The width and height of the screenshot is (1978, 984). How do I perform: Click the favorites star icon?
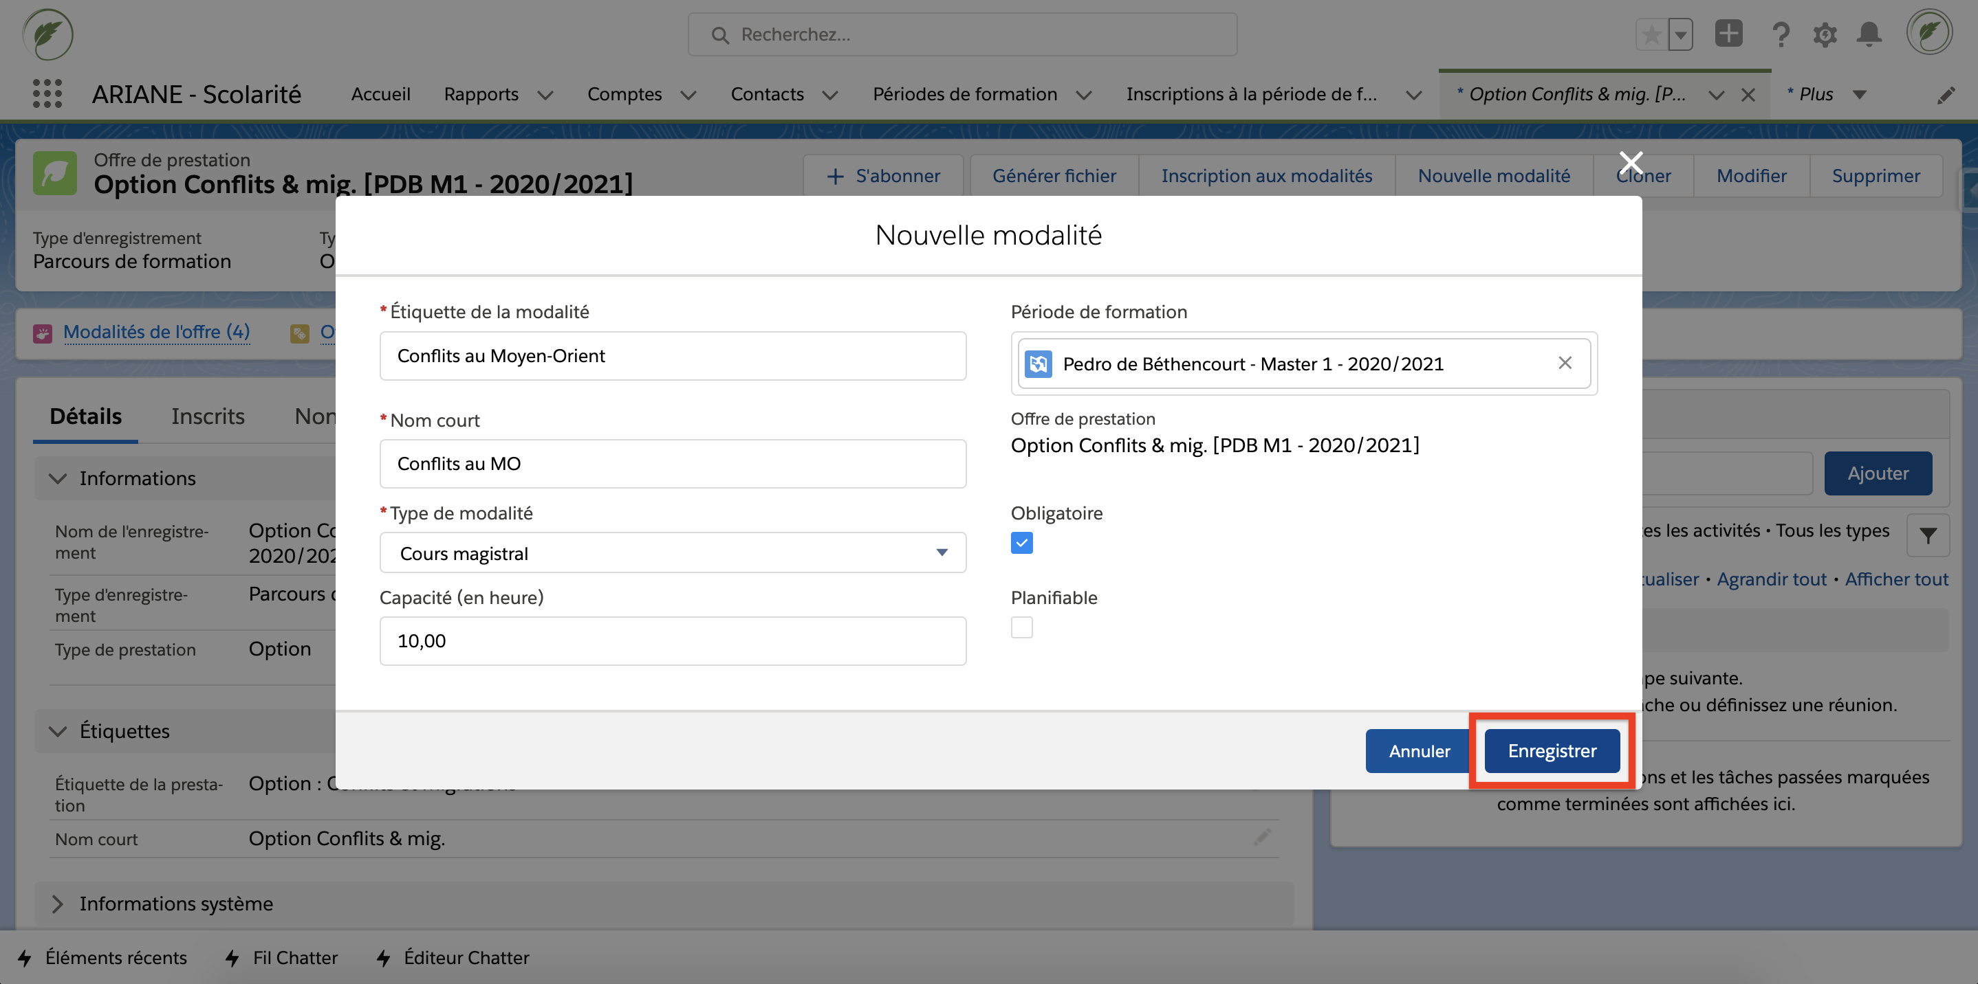pos(1651,34)
